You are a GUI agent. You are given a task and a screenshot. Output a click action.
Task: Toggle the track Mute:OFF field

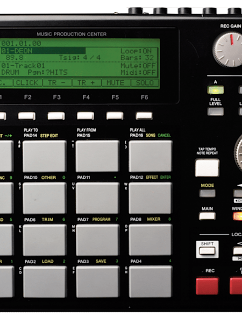pyautogui.click(x=138, y=66)
